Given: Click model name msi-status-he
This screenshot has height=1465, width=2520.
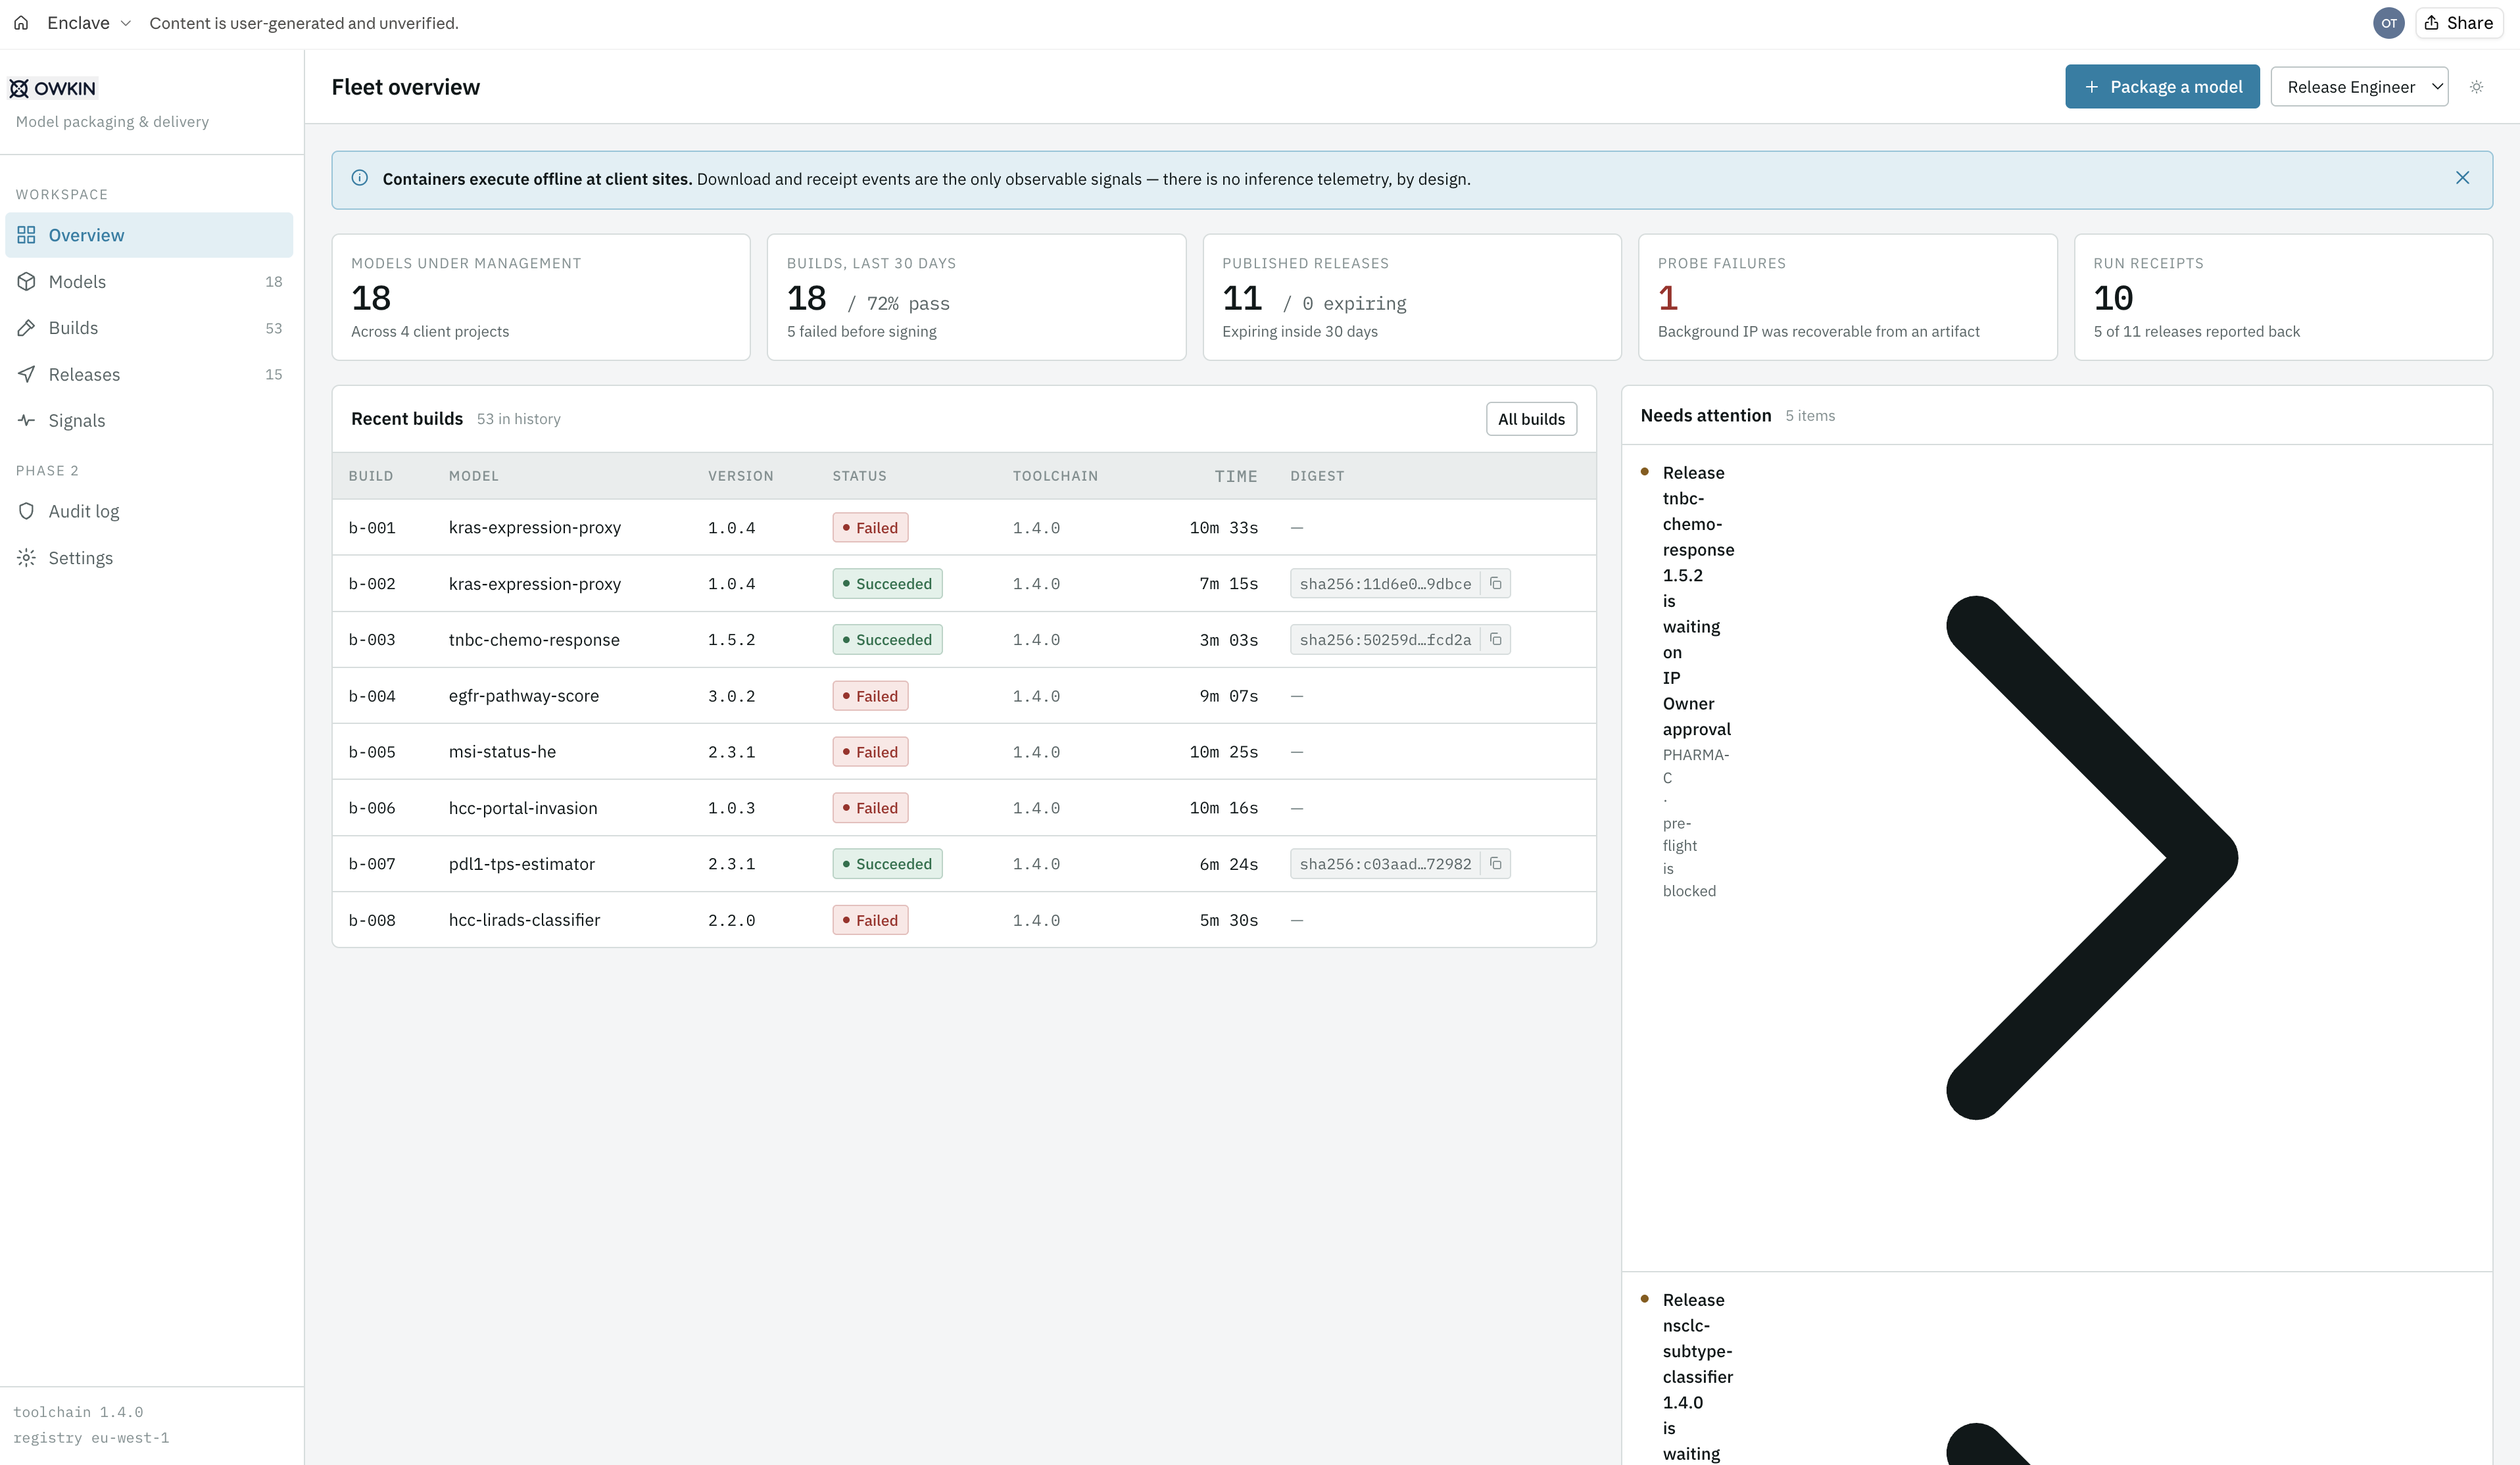Looking at the screenshot, I should (x=502, y=752).
